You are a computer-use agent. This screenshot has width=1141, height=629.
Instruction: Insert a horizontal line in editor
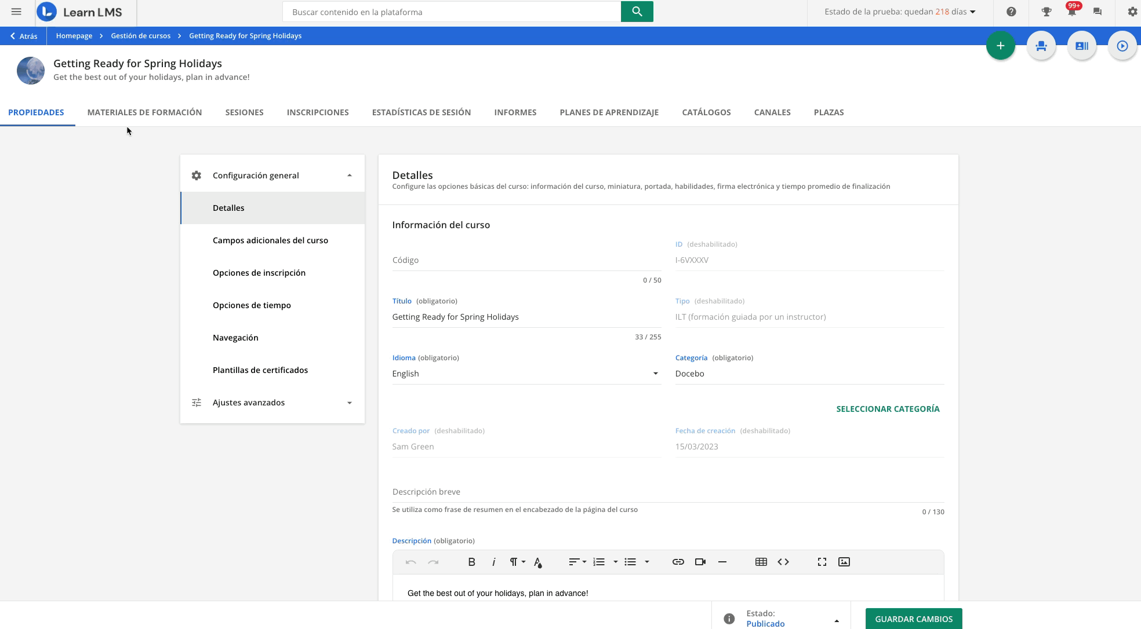click(x=722, y=562)
